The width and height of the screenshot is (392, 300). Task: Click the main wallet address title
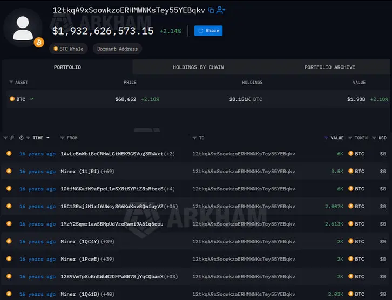pos(129,10)
